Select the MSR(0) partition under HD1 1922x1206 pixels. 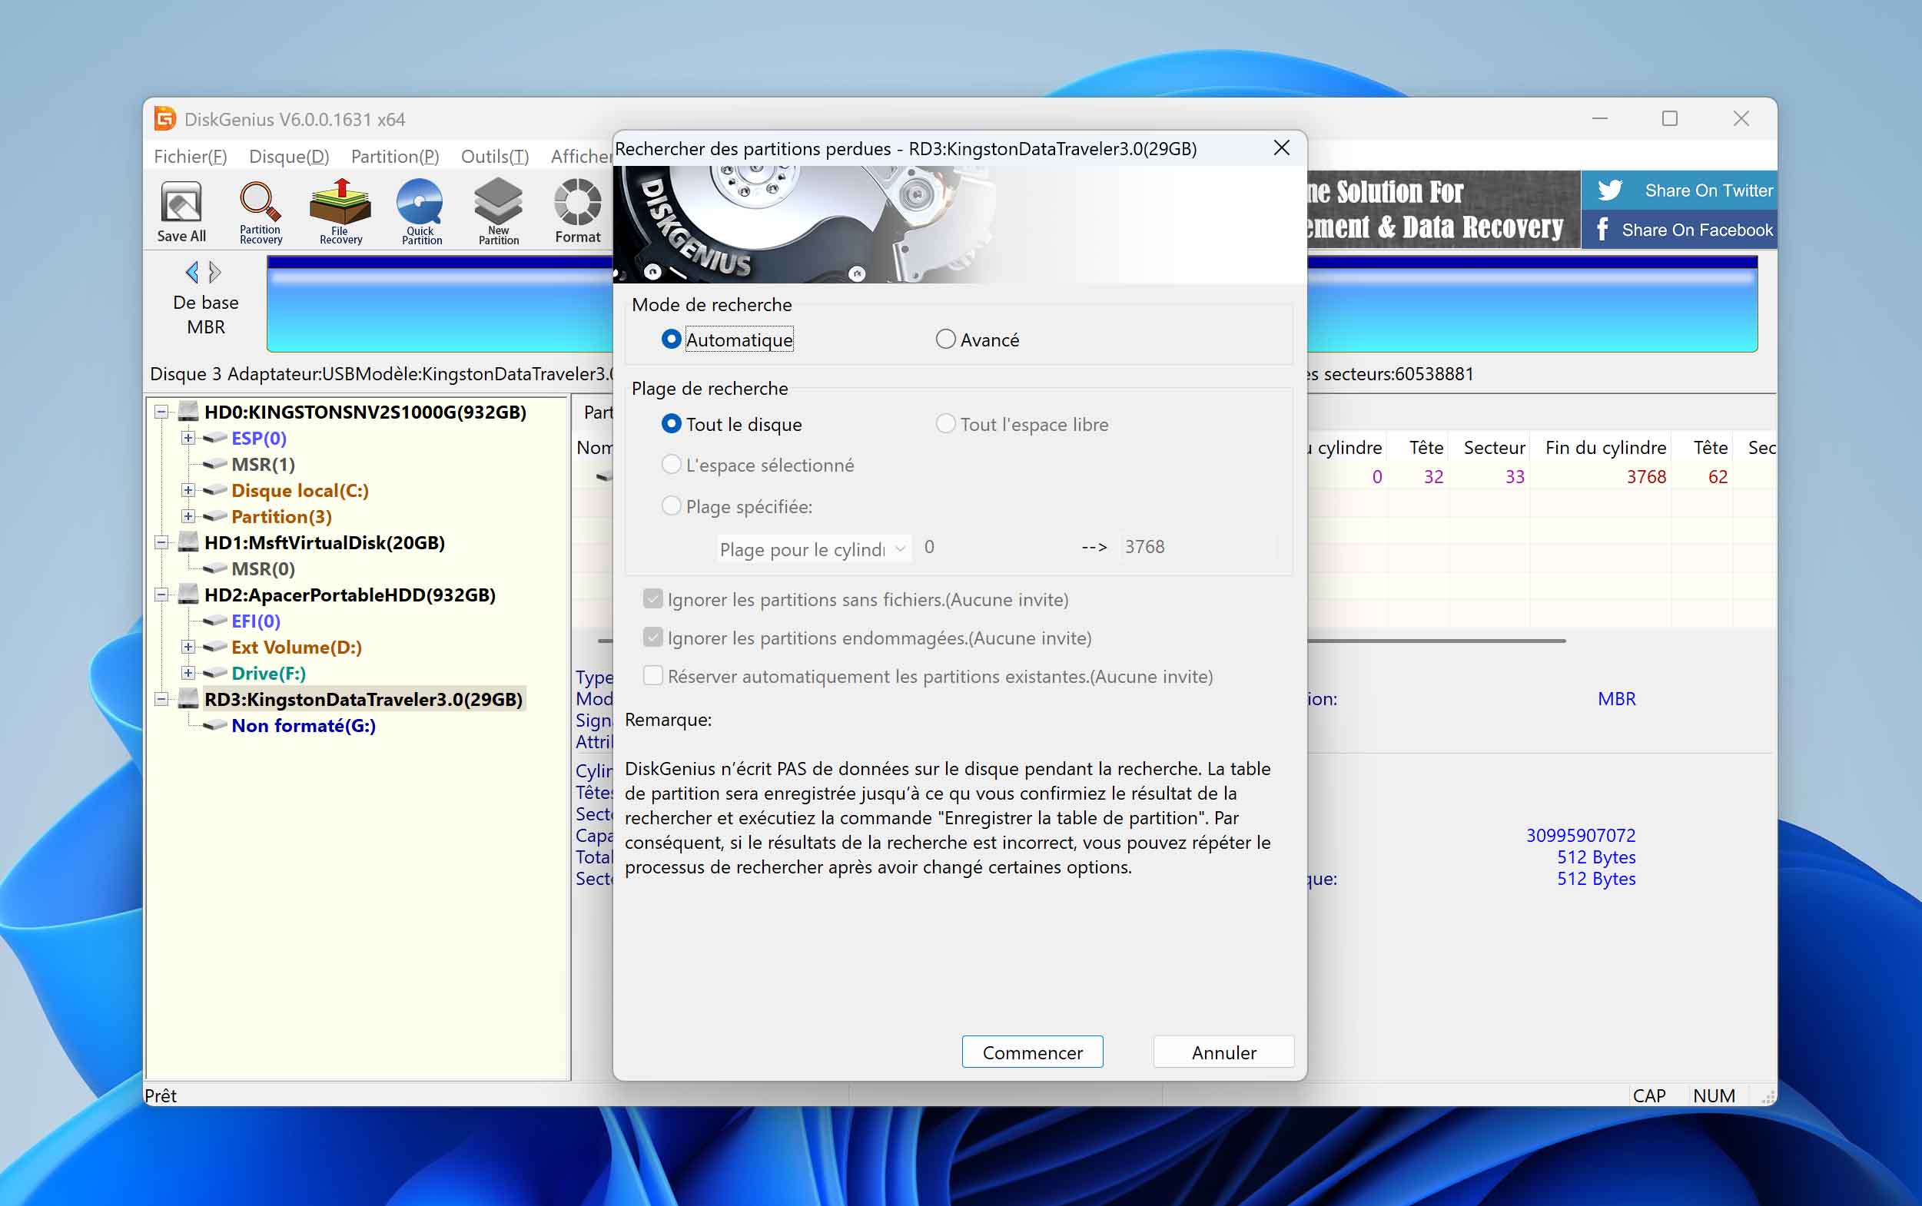(x=263, y=568)
